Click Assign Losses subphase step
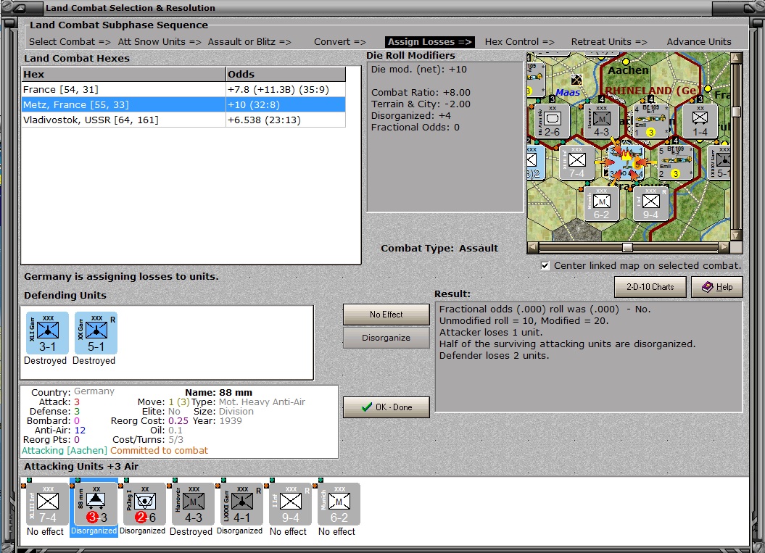Image resolution: width=765 pixels, height=553 pixels. (429, 42)
